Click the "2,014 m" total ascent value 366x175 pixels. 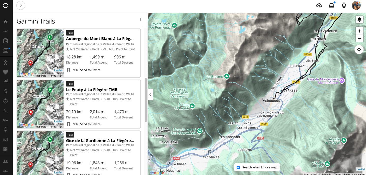97,112
